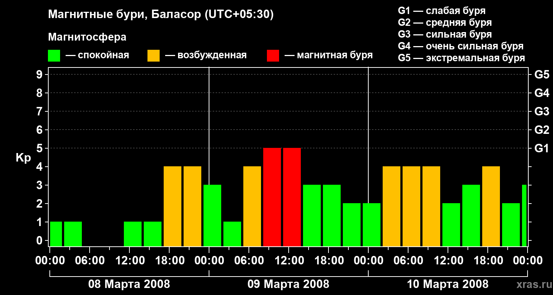Click the G3 — сильная буря legend entry
Viewport: 553px width, 295px height.
click(445, 34)
